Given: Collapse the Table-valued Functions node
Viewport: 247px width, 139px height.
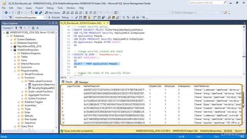Looking at the screenshot, I should click(x=22, y=81).
